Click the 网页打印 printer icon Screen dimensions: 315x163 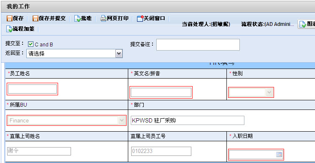pyautogui.click(x=103, y=19)
